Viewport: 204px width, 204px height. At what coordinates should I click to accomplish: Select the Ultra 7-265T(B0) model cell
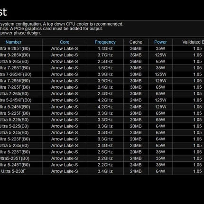point(15,68)
